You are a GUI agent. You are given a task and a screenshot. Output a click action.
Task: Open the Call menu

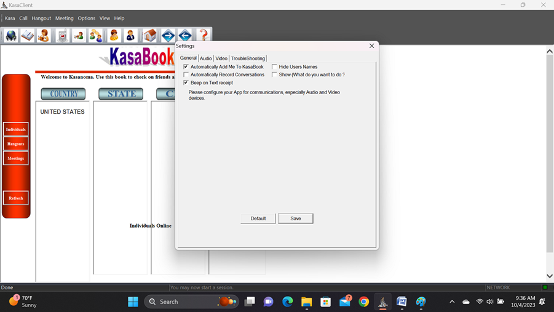23,18
